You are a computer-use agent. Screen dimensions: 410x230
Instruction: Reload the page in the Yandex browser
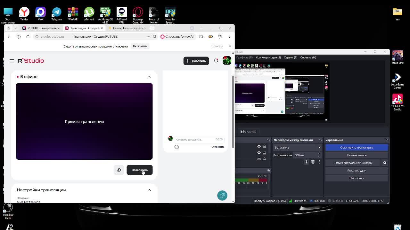coord(28,37)
